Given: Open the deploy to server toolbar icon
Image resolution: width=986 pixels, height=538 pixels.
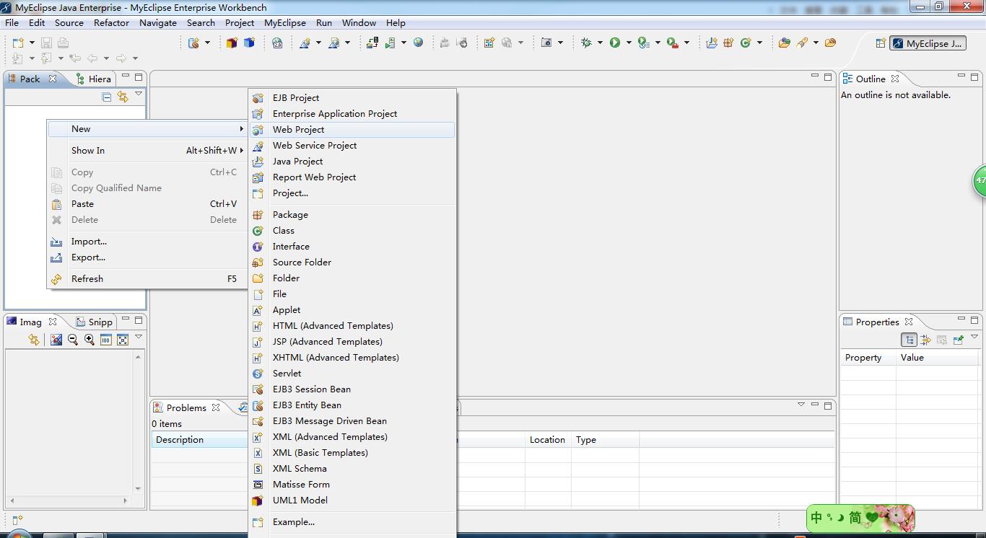Looking at the screenshot, I should (372, 43).
